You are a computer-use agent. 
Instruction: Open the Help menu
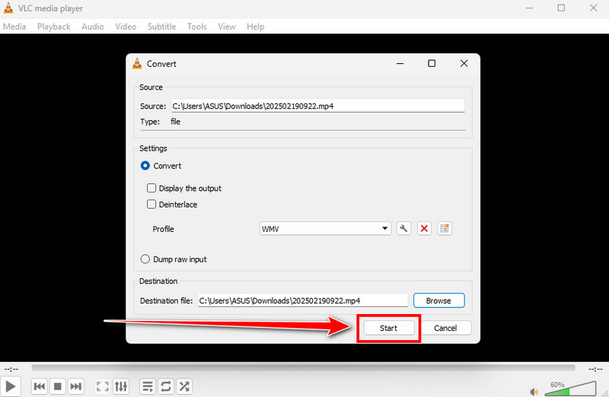click(x=255, y=27)
